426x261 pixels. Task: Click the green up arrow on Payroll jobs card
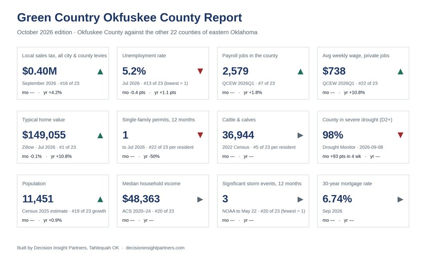coord(300,72)
